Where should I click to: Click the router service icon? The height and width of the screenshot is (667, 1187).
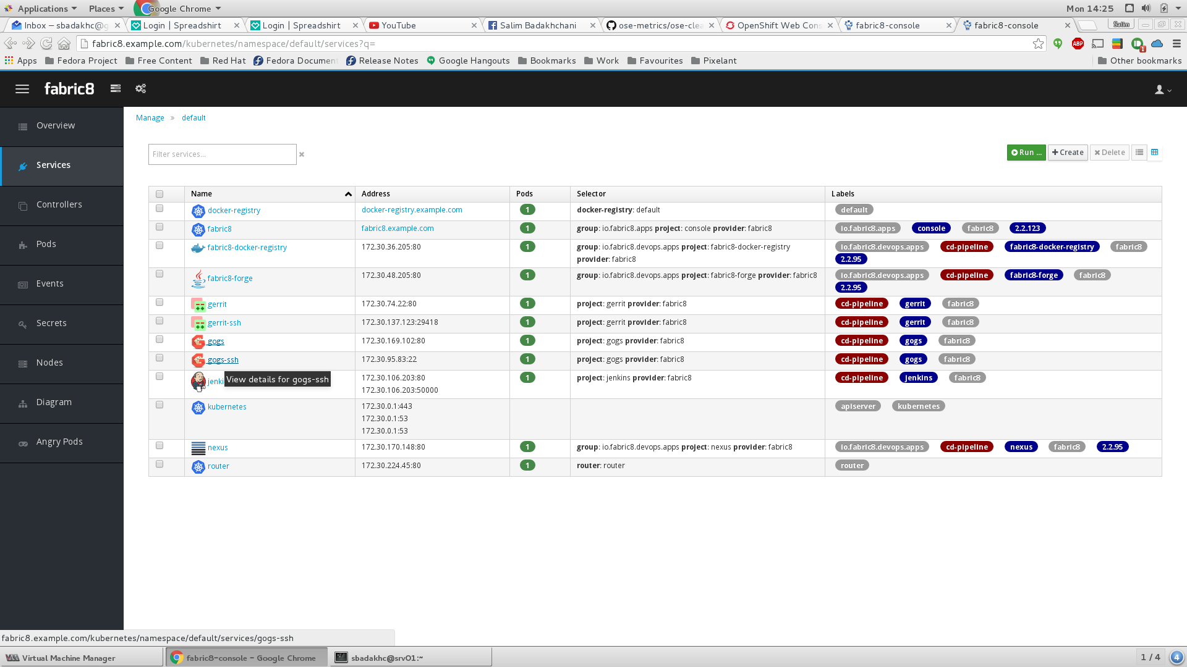pyautogui.click(x=198, y=467)
